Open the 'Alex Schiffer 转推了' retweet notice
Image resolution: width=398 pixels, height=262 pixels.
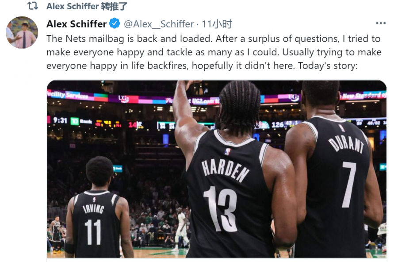[87, 6]
